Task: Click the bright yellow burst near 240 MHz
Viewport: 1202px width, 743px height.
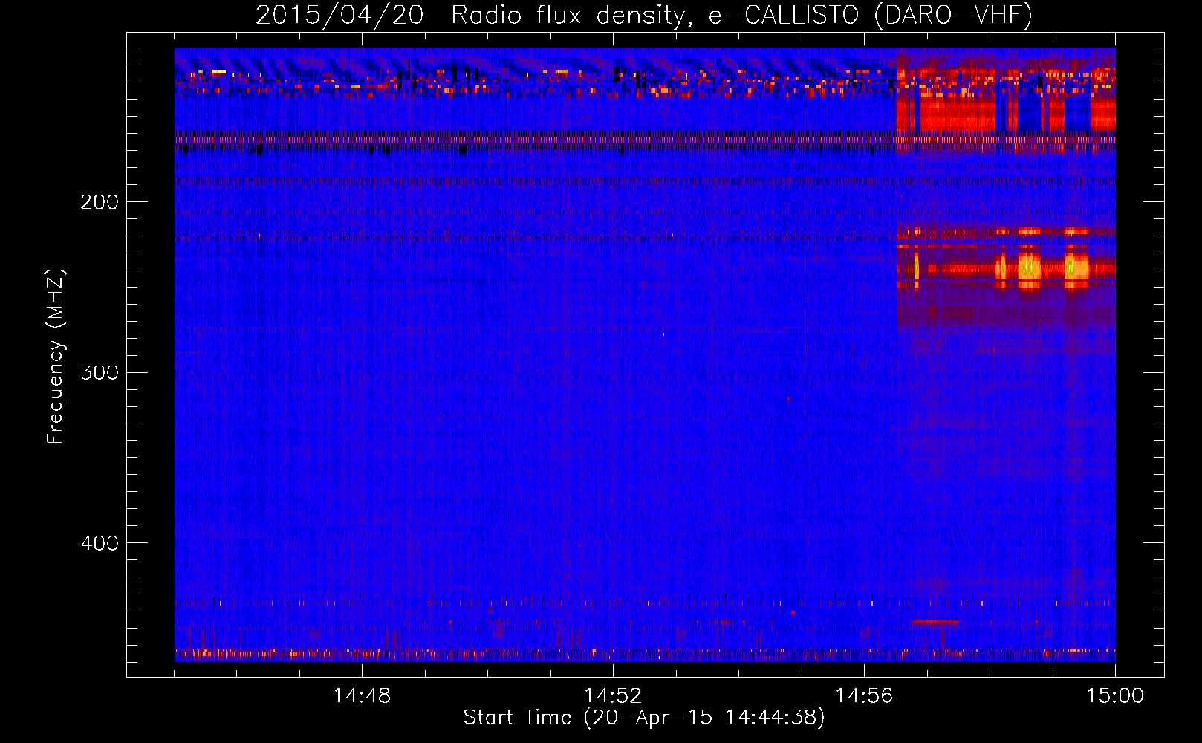Action: [x=1029, y=267]
